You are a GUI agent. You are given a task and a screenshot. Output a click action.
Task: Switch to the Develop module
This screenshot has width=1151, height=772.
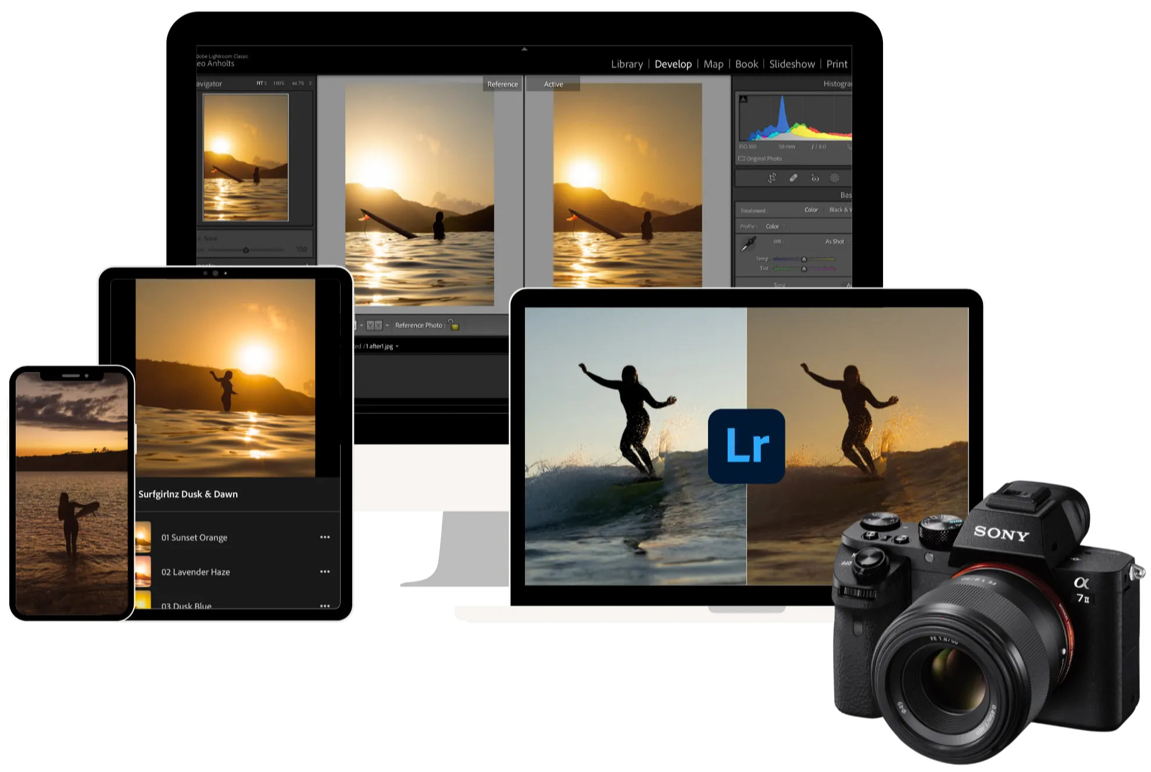[x=673, y=64]
